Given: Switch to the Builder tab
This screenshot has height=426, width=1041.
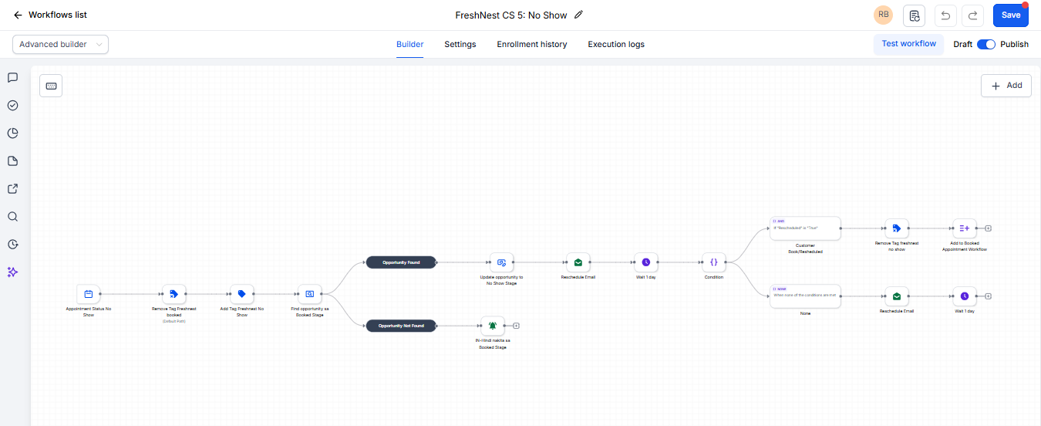Looking at the screenshot, I should [409, 45].
